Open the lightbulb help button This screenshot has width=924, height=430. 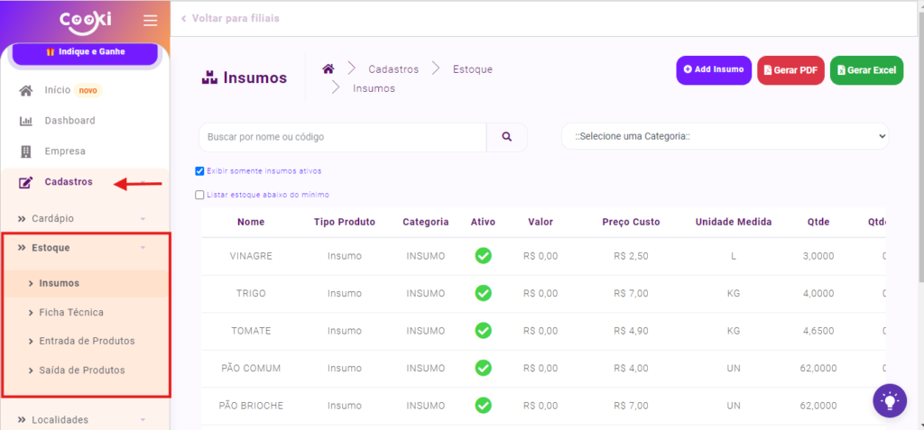889,400
